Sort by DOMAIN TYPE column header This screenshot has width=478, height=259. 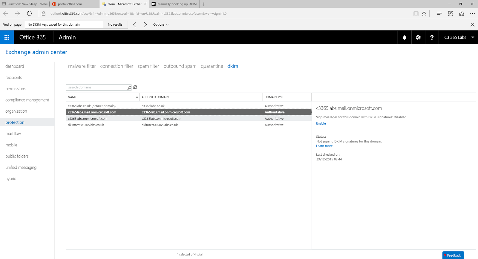[x=287, y=97]
